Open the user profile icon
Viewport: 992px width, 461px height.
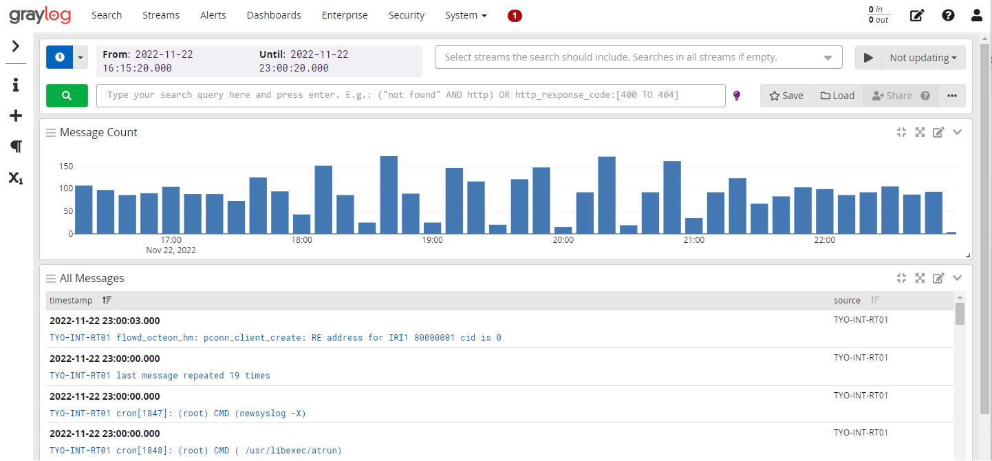point(977,15)
